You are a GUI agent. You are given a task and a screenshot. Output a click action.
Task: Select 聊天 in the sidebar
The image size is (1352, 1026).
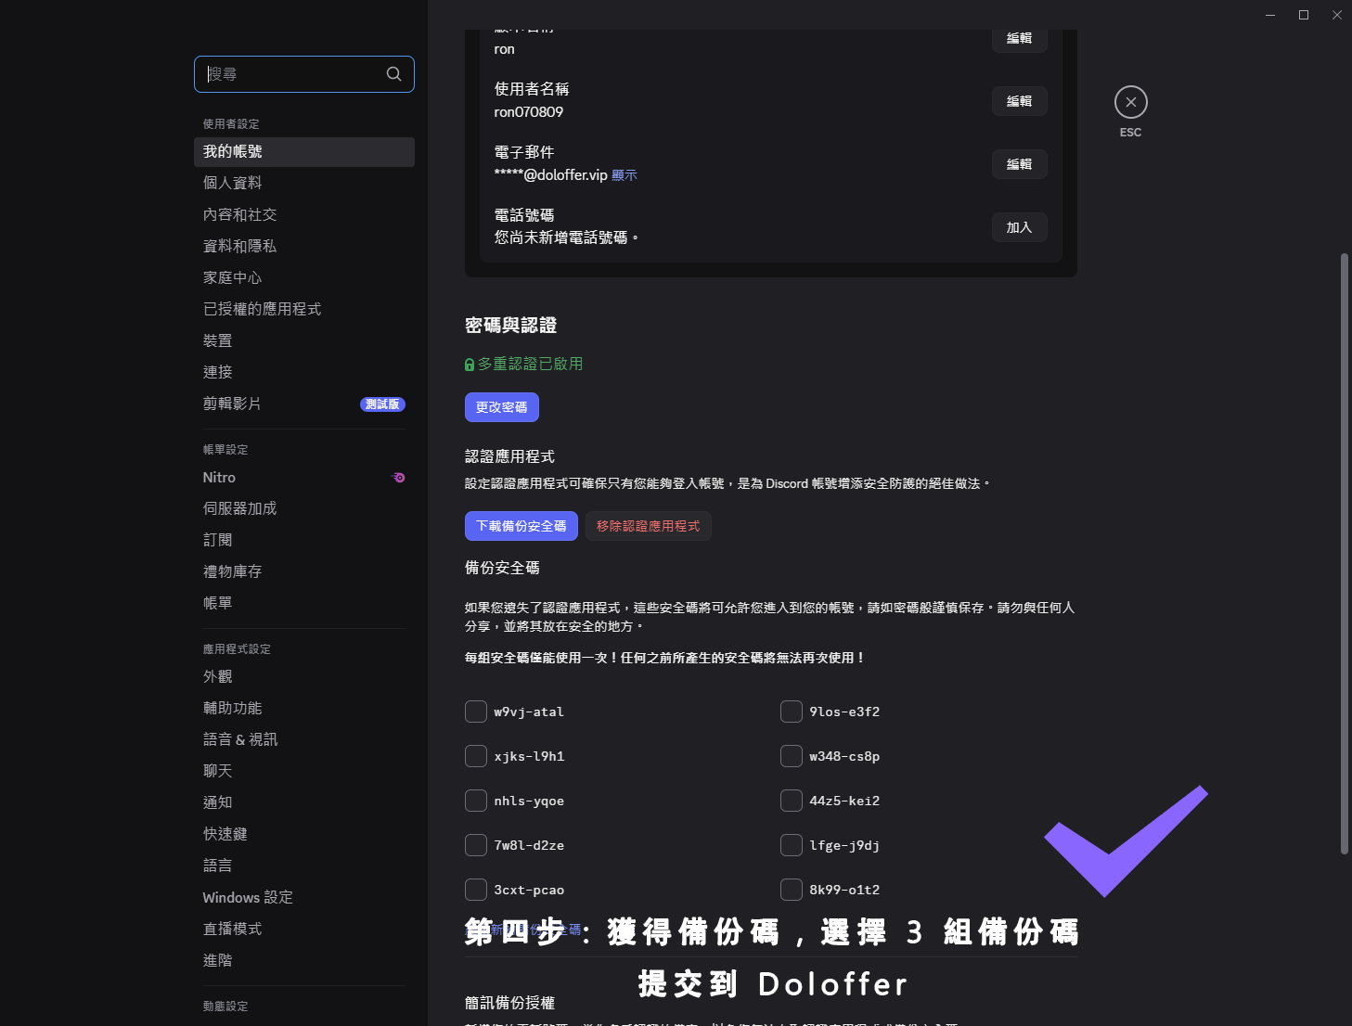pos(304,772)
